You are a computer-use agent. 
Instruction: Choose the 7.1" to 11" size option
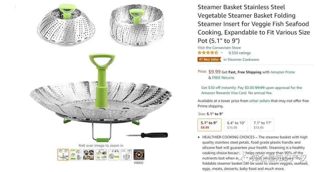click(x=262, y=125)
